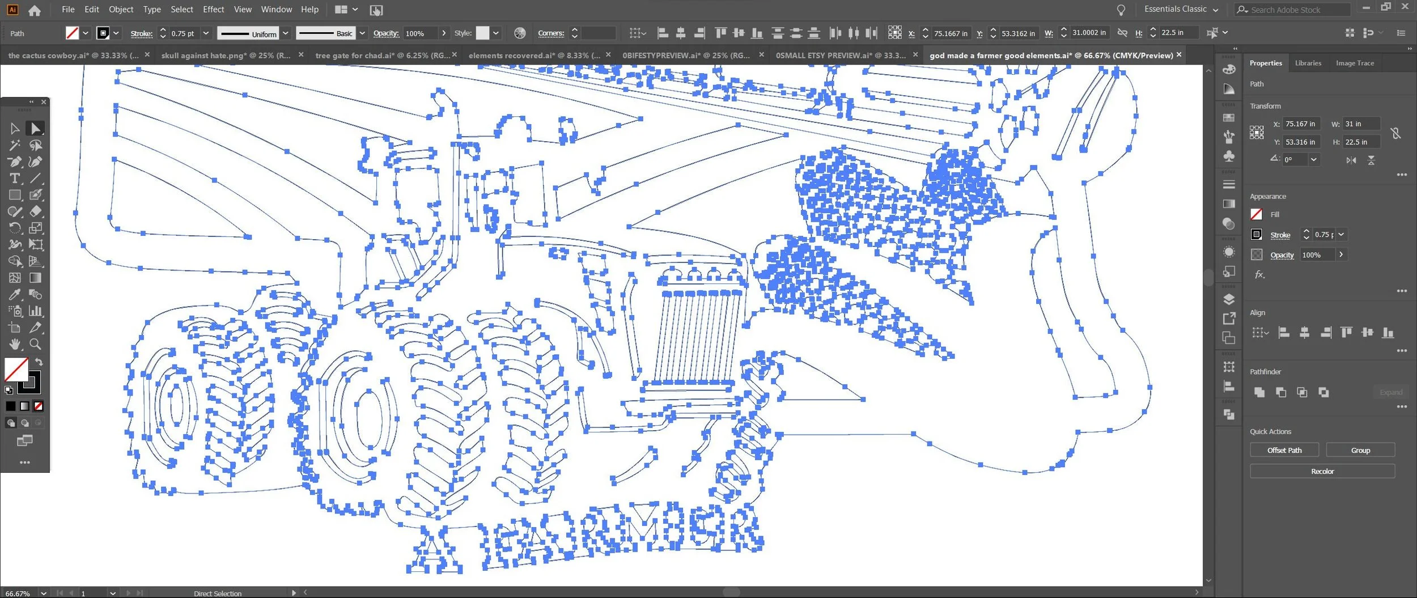The image size is (1417, 598).
Task: Click the Search Adobe Stock field
Action: pyautogui.click(x=1293, y=10)
